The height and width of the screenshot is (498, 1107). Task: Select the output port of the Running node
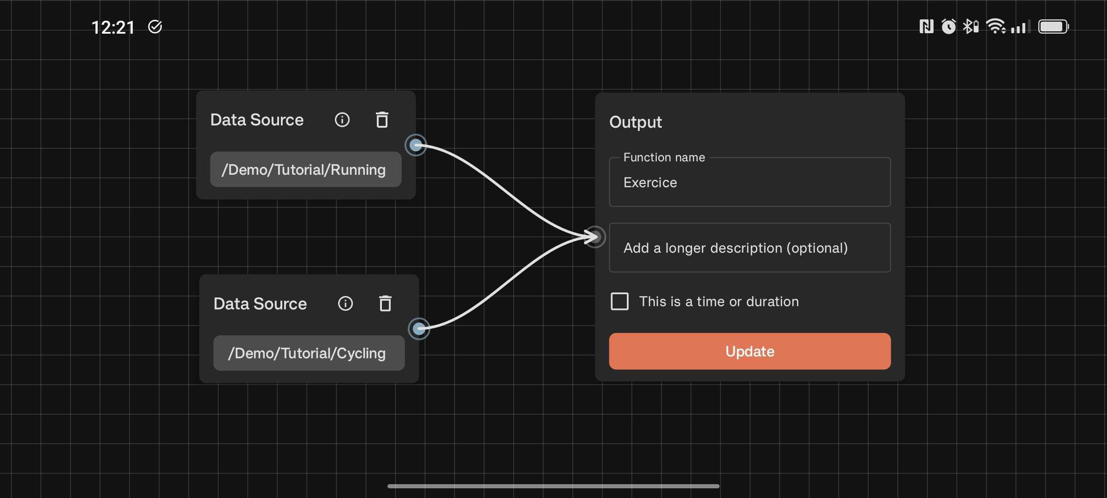pyautogui.click(x=416, y=145)
